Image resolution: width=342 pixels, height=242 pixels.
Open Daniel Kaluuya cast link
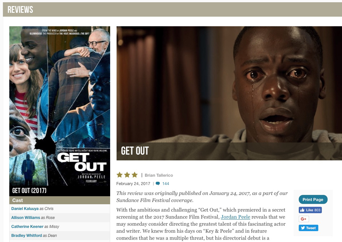coord(25,209)
